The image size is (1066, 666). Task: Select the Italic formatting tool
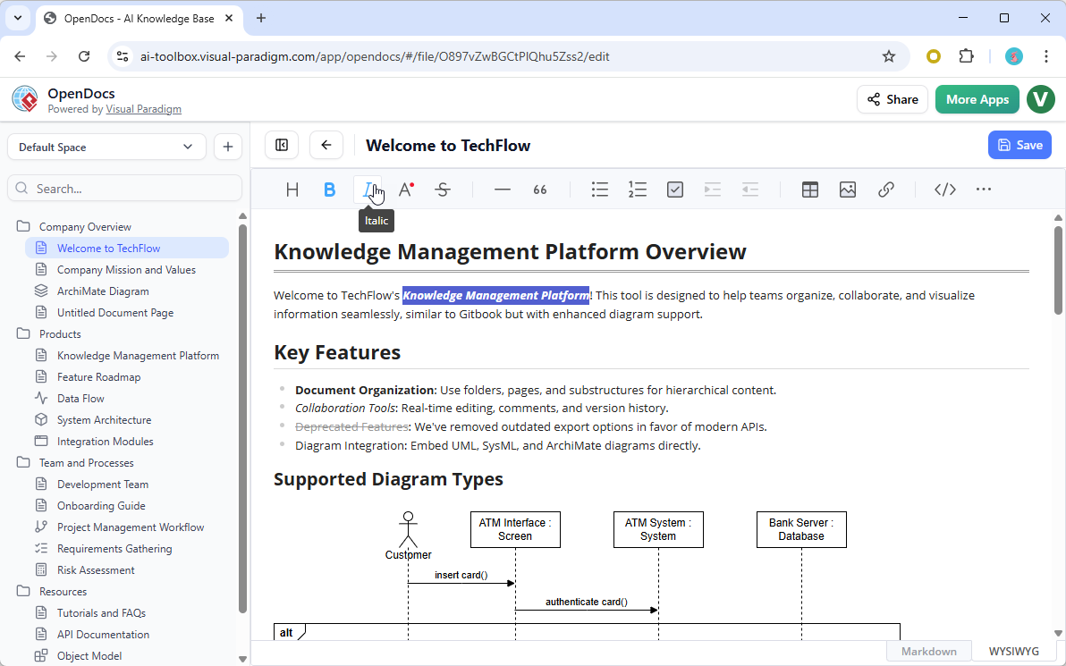(368, 190)
